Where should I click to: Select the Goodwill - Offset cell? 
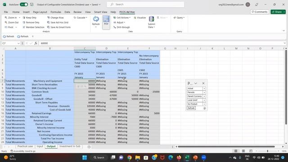pos(50,99)
